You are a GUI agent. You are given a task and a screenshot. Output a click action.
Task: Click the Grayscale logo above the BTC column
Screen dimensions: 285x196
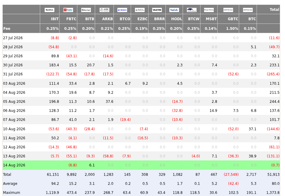(248, 10)
